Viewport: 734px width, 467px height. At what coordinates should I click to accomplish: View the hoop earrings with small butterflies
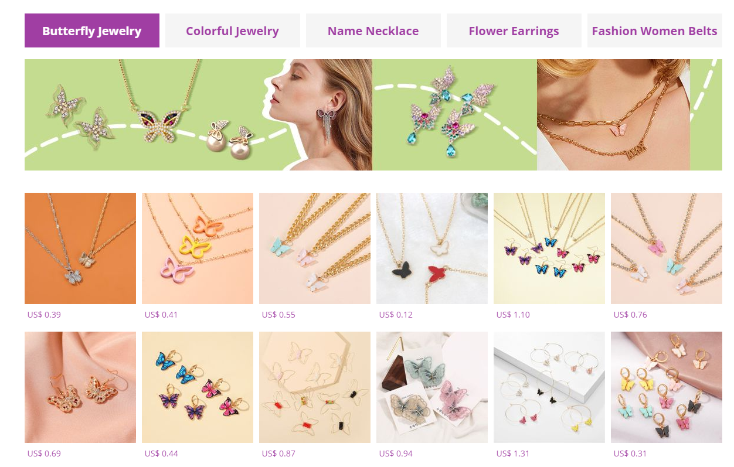(x=549, y=387)
